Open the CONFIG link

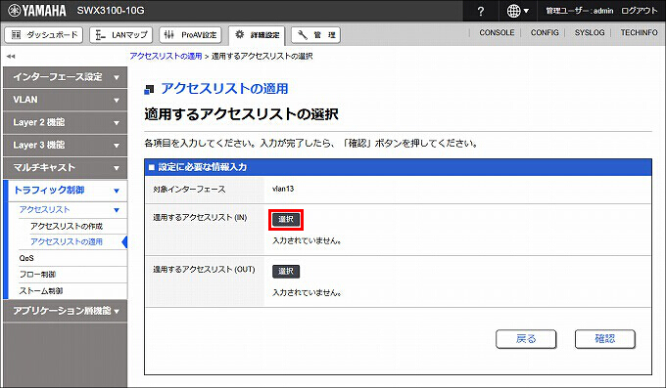click(x=545, y=32)
